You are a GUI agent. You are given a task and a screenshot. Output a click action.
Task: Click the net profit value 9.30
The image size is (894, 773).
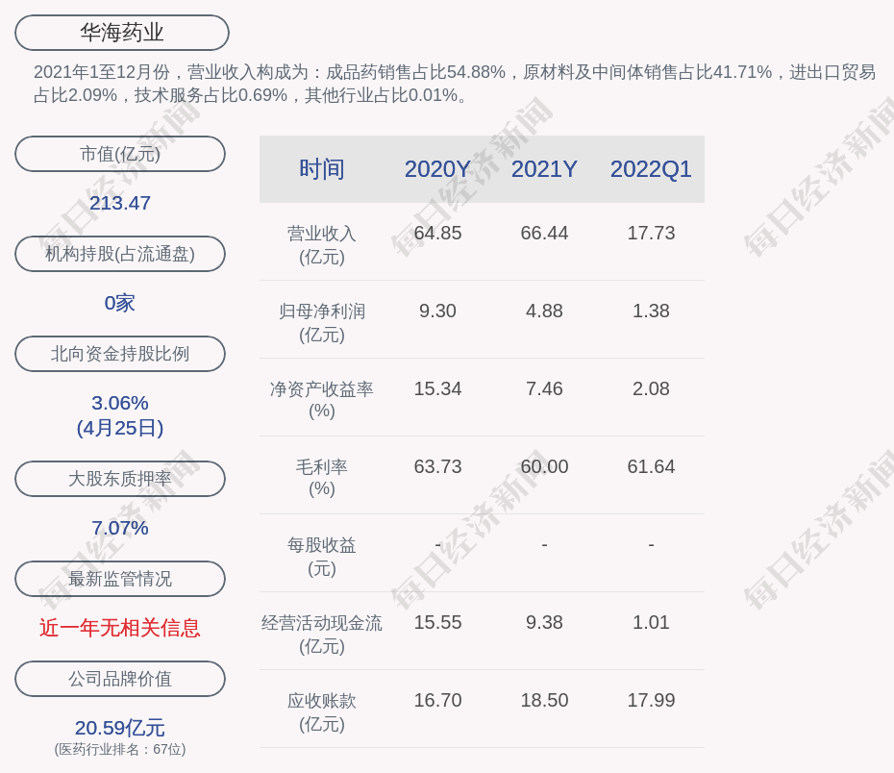pyautogui.click(x=437, y=311)
